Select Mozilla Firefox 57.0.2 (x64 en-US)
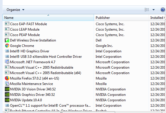Screen dimensions: 166x113 35,78
